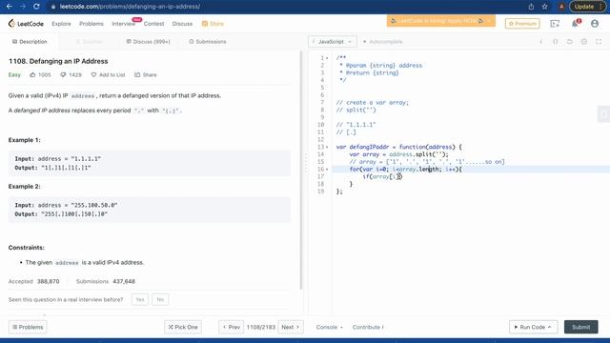Image resolution: width=610 pixels, height=343 pixels.
Task: Collapse the code fold at line 13
Action: [327, 147]
